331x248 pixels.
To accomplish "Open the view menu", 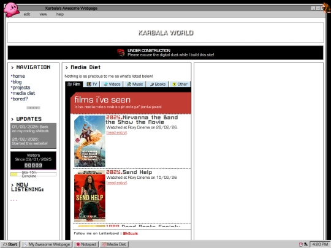I will [x=43, y=14].
